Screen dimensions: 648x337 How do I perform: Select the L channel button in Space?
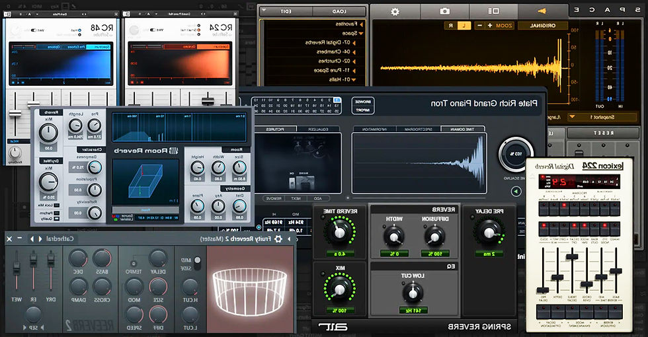[x=464, y=26]
